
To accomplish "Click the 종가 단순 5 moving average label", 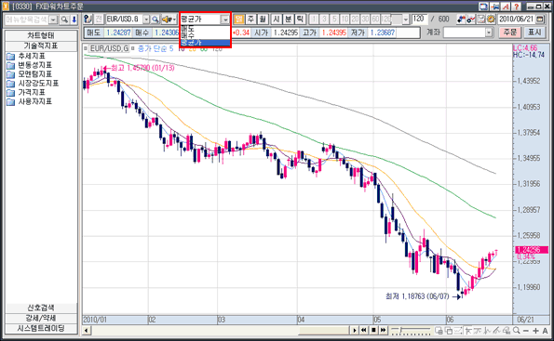I will click(155, 48).
